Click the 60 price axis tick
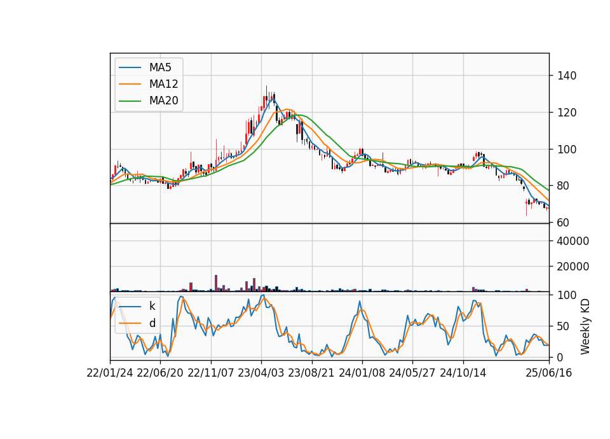This screenshot has height=439, width=610. pyautogui.click(x=563, y=223)
